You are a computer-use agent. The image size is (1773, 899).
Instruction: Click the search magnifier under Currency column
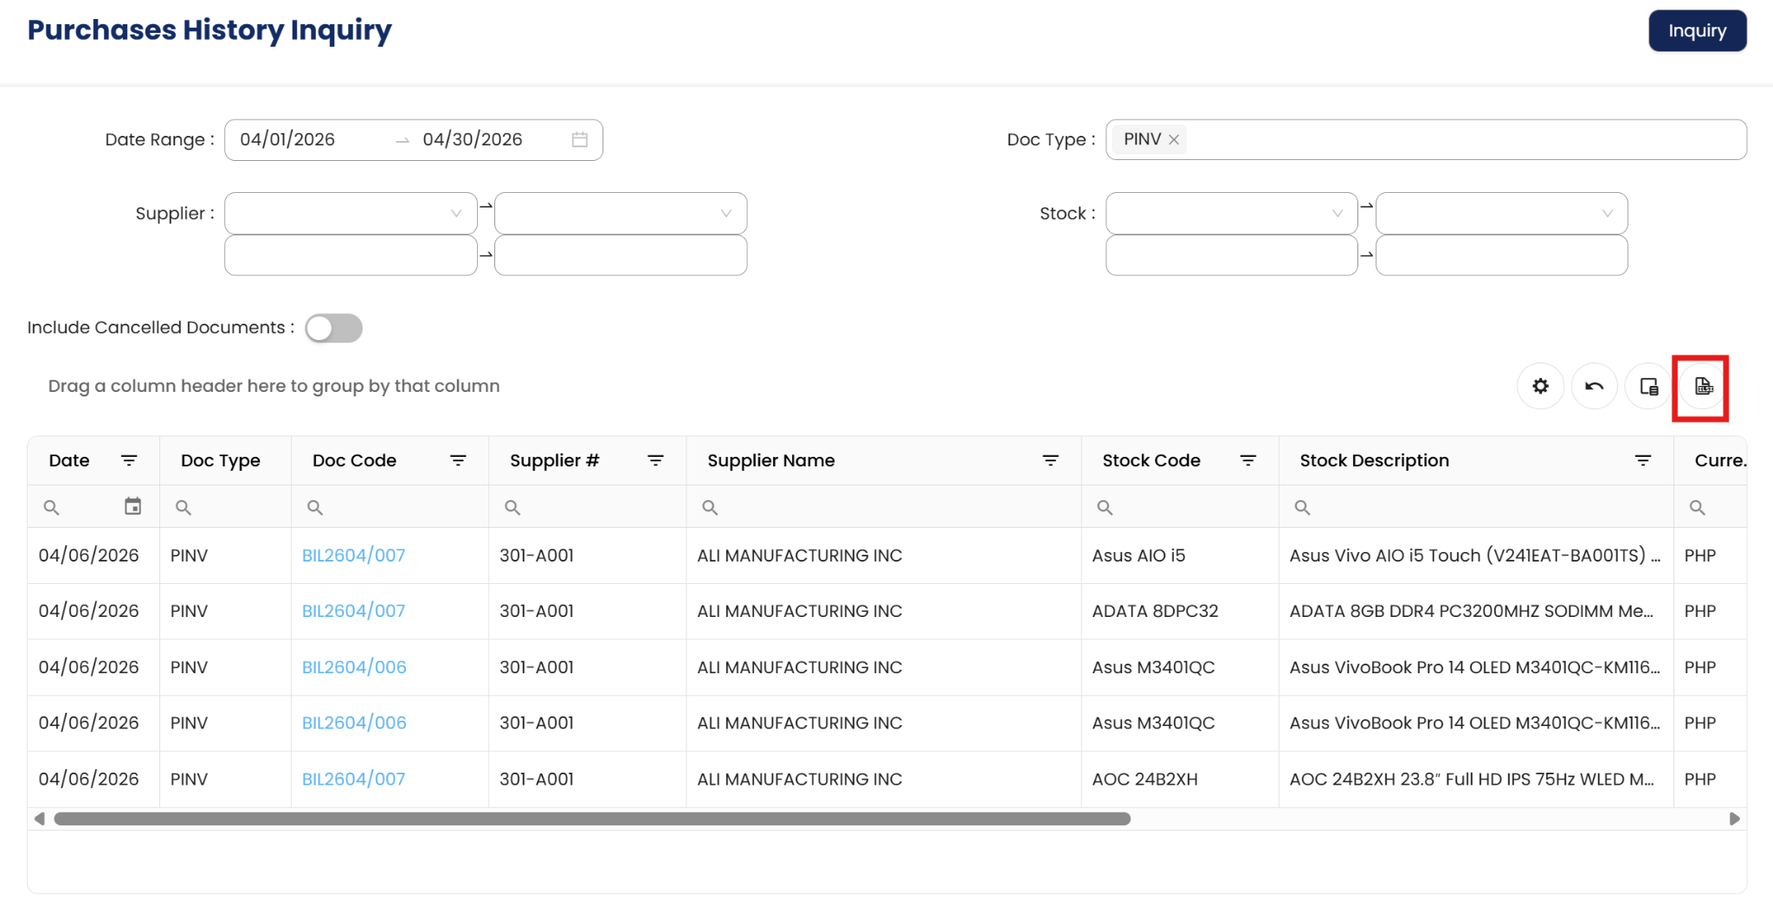coord(1697,507)
